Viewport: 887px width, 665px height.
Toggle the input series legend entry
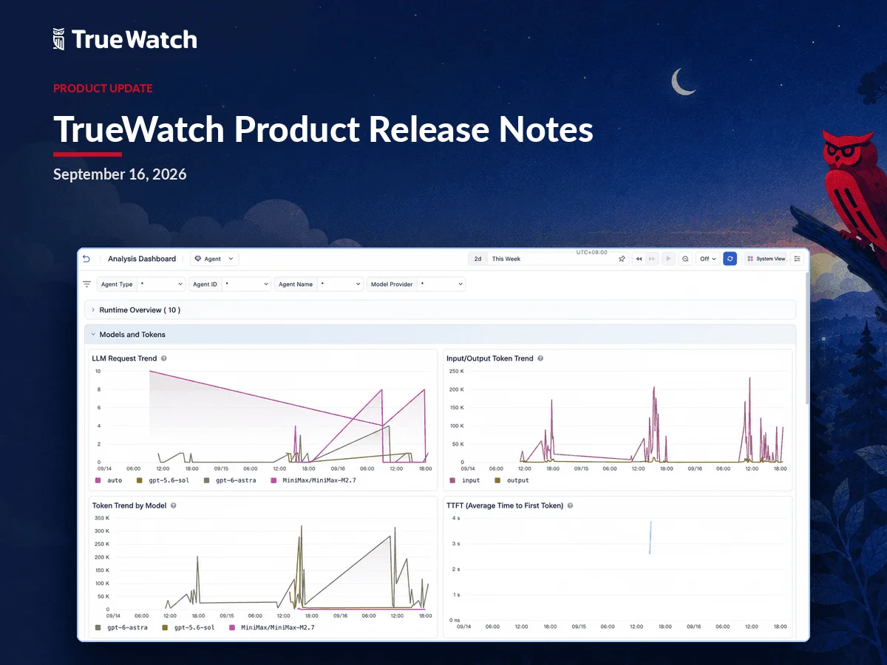tap(465, 480)
